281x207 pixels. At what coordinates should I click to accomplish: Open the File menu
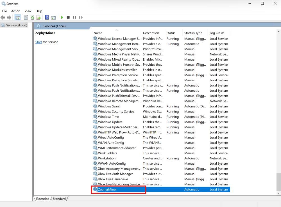coord(4,11)
